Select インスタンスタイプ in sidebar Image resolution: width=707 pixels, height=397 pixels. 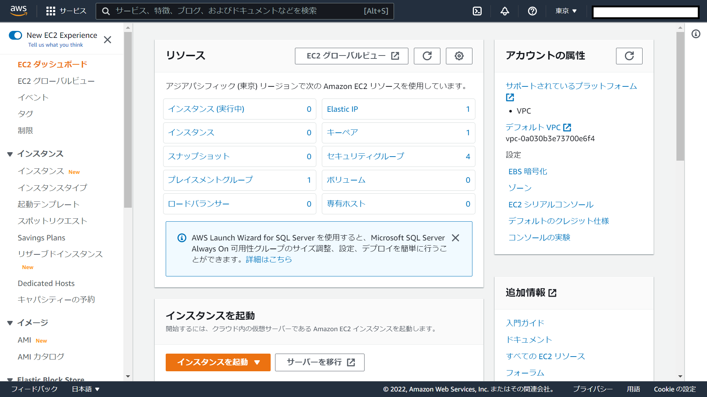52,188
